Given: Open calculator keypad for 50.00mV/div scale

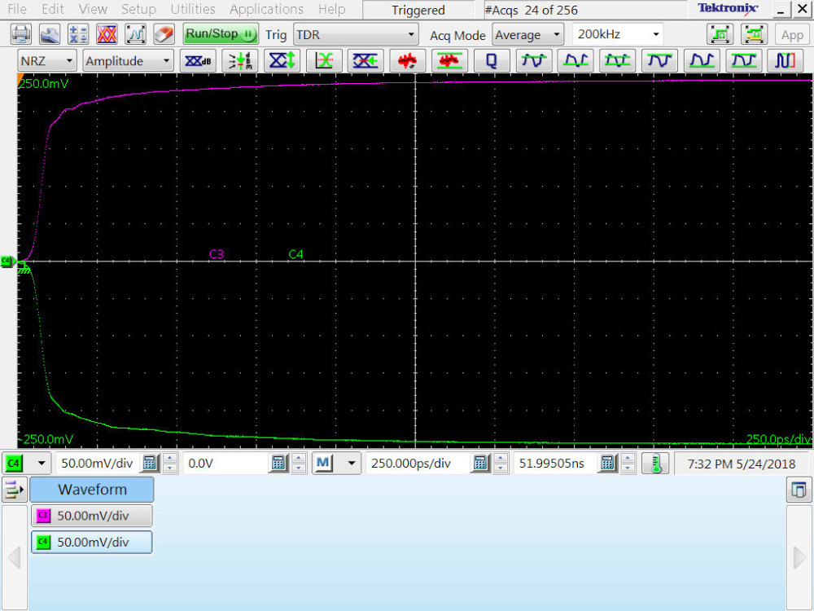Looking at the screenshot, I should (x=150, y=463).
